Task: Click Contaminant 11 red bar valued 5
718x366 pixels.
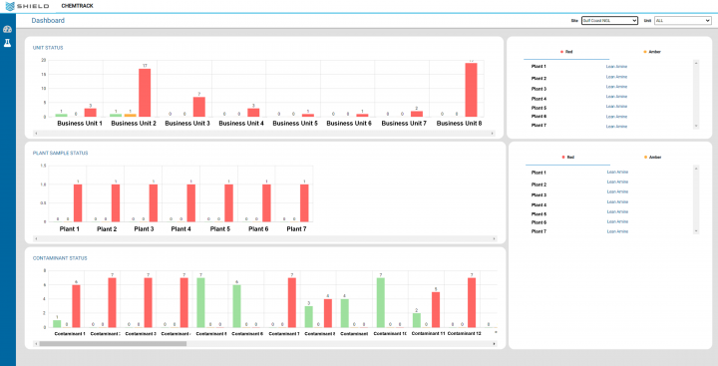Action: pos(436,310)
